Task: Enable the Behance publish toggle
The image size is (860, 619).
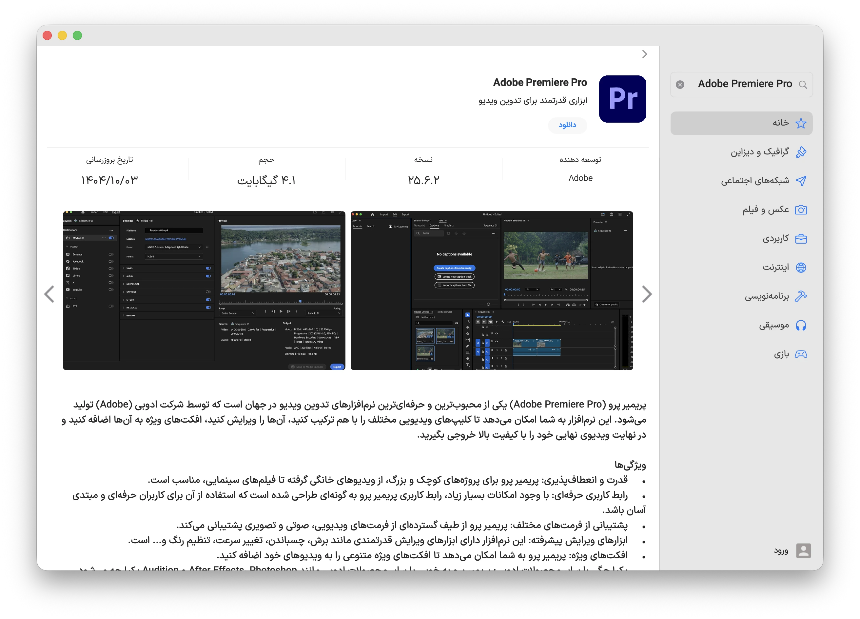Action: click(x=111, y=254)
